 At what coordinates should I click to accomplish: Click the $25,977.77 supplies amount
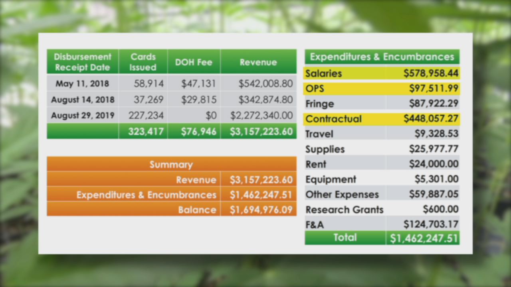coord(434,149)
